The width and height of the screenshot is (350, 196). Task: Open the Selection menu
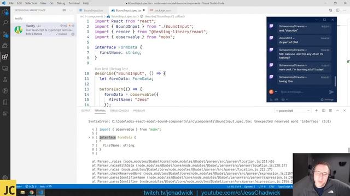pyautogui.click(x=31, y=3)
